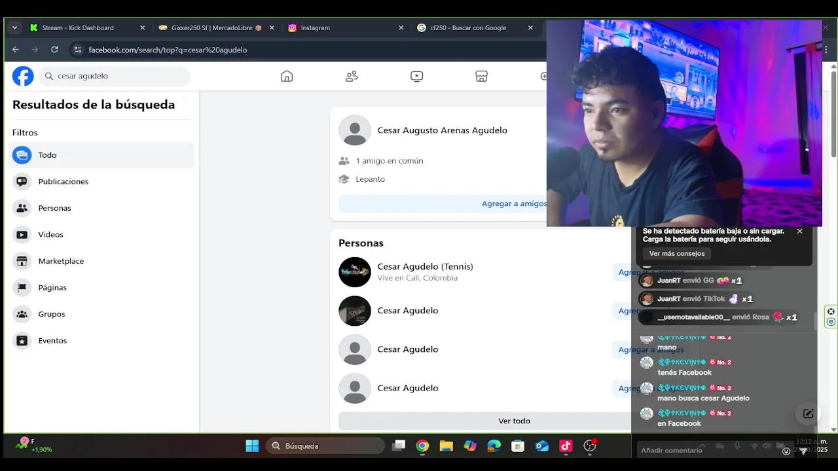Open Cesar Augusto Arenas Agudelo profile
This screenshot has height=471, width=838.
tap(442, 130)
